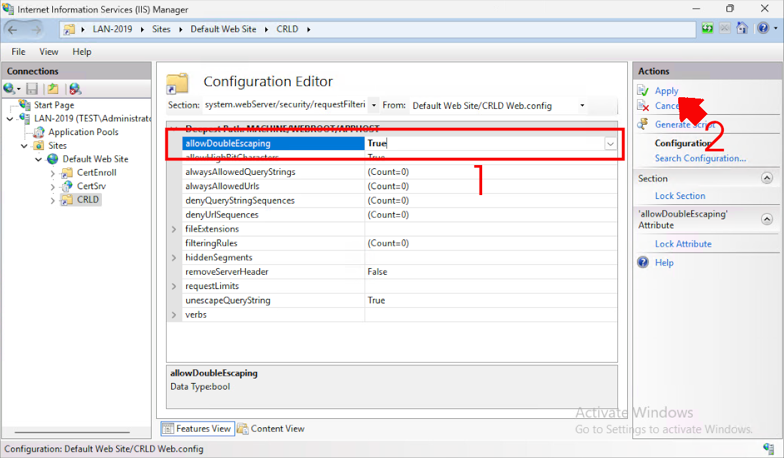The height and width of the screenshot is (458, 784).
Task: Expand the CertSrv tree node
Action: 53,187
